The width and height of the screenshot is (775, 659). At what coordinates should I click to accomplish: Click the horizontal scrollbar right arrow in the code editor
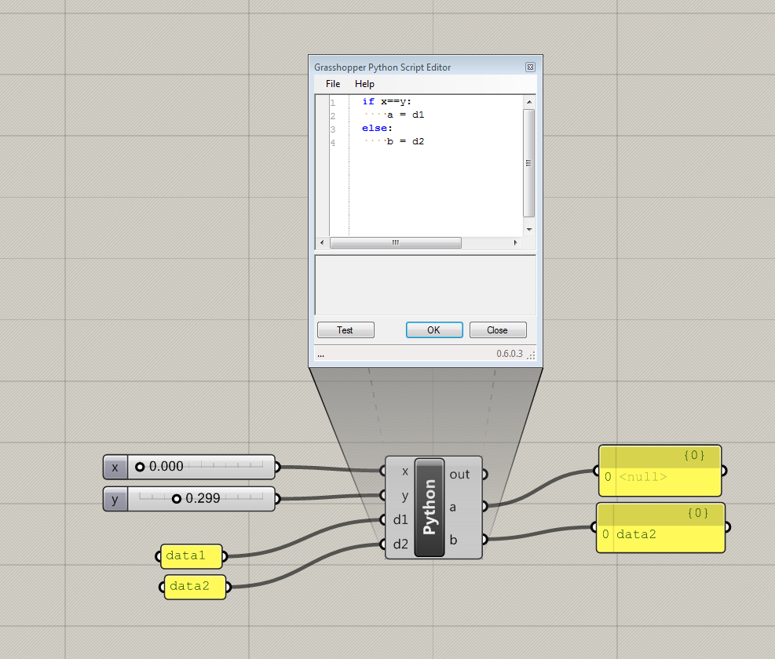point(515,242)
